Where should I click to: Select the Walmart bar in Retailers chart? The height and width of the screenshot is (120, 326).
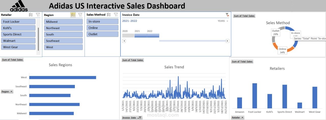300,105
